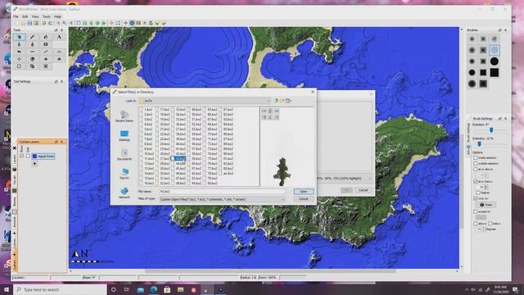Screen dimensions: 524x295
Task: Enable the except on checkbox
Action: point(475,211)
